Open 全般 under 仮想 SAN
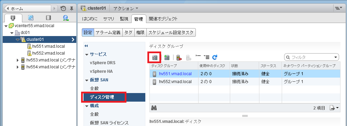Image resolution: width=347 pixels, height=126 pixels. point(94,89)
